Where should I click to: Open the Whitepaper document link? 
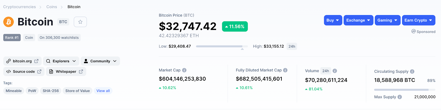point(66,72)
